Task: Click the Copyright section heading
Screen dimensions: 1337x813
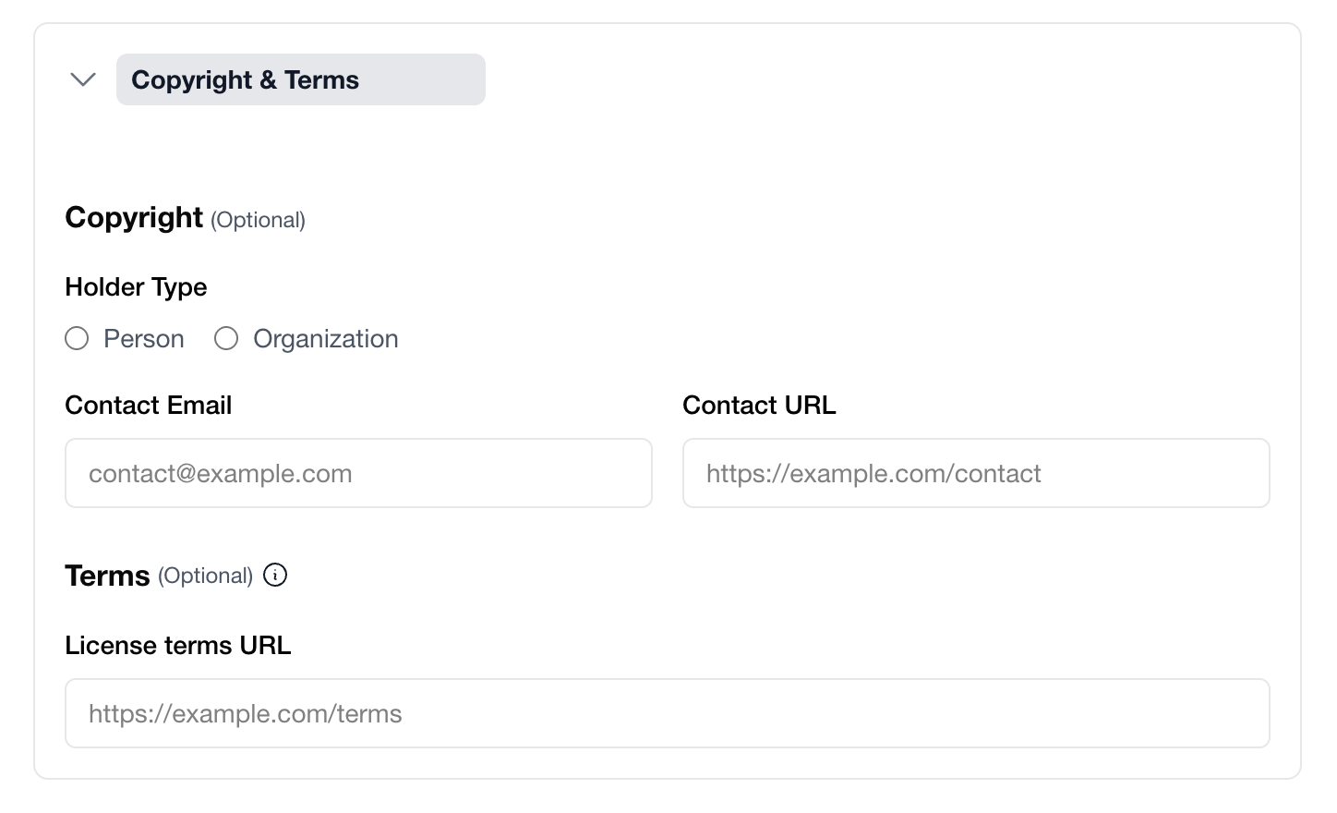Action: tap(134, 217)
